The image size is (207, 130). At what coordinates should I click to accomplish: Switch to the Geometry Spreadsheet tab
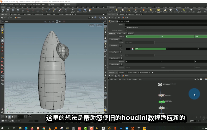65,14
